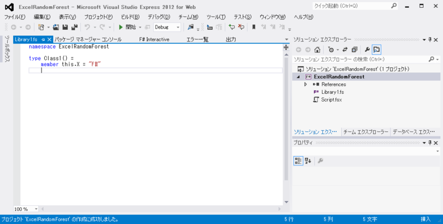443x224 pixels.
Task: Open the editor tab list dropdown arrow
Action: click(x=286, y=40)
